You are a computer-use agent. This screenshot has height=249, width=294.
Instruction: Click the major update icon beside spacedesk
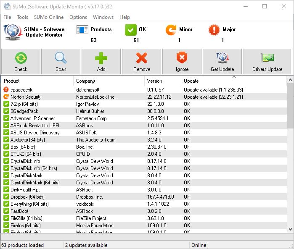coord(6,89)
